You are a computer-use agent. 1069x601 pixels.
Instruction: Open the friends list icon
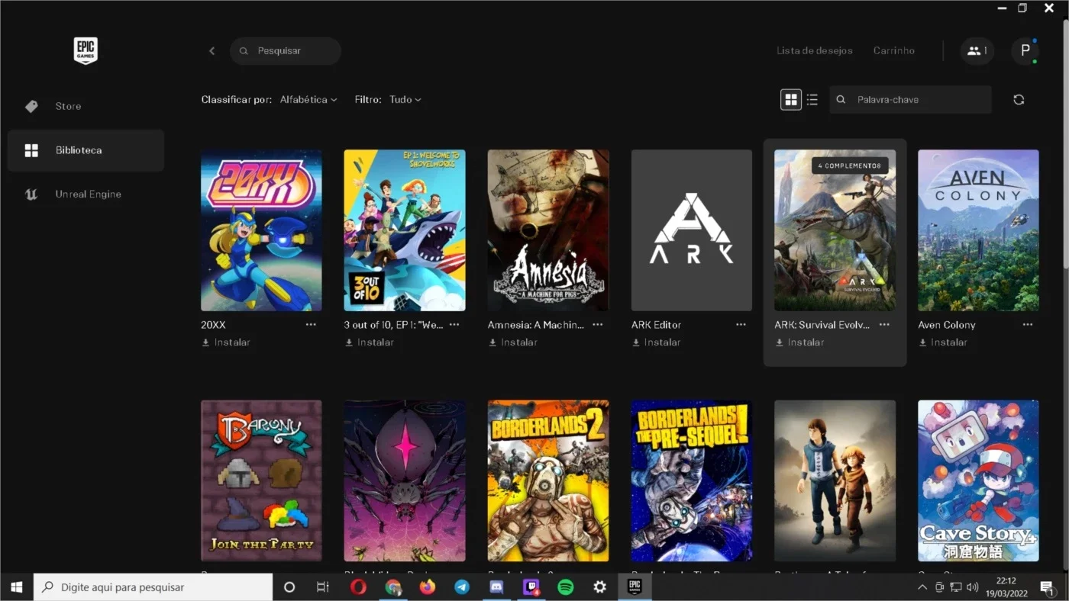[977, 51]
